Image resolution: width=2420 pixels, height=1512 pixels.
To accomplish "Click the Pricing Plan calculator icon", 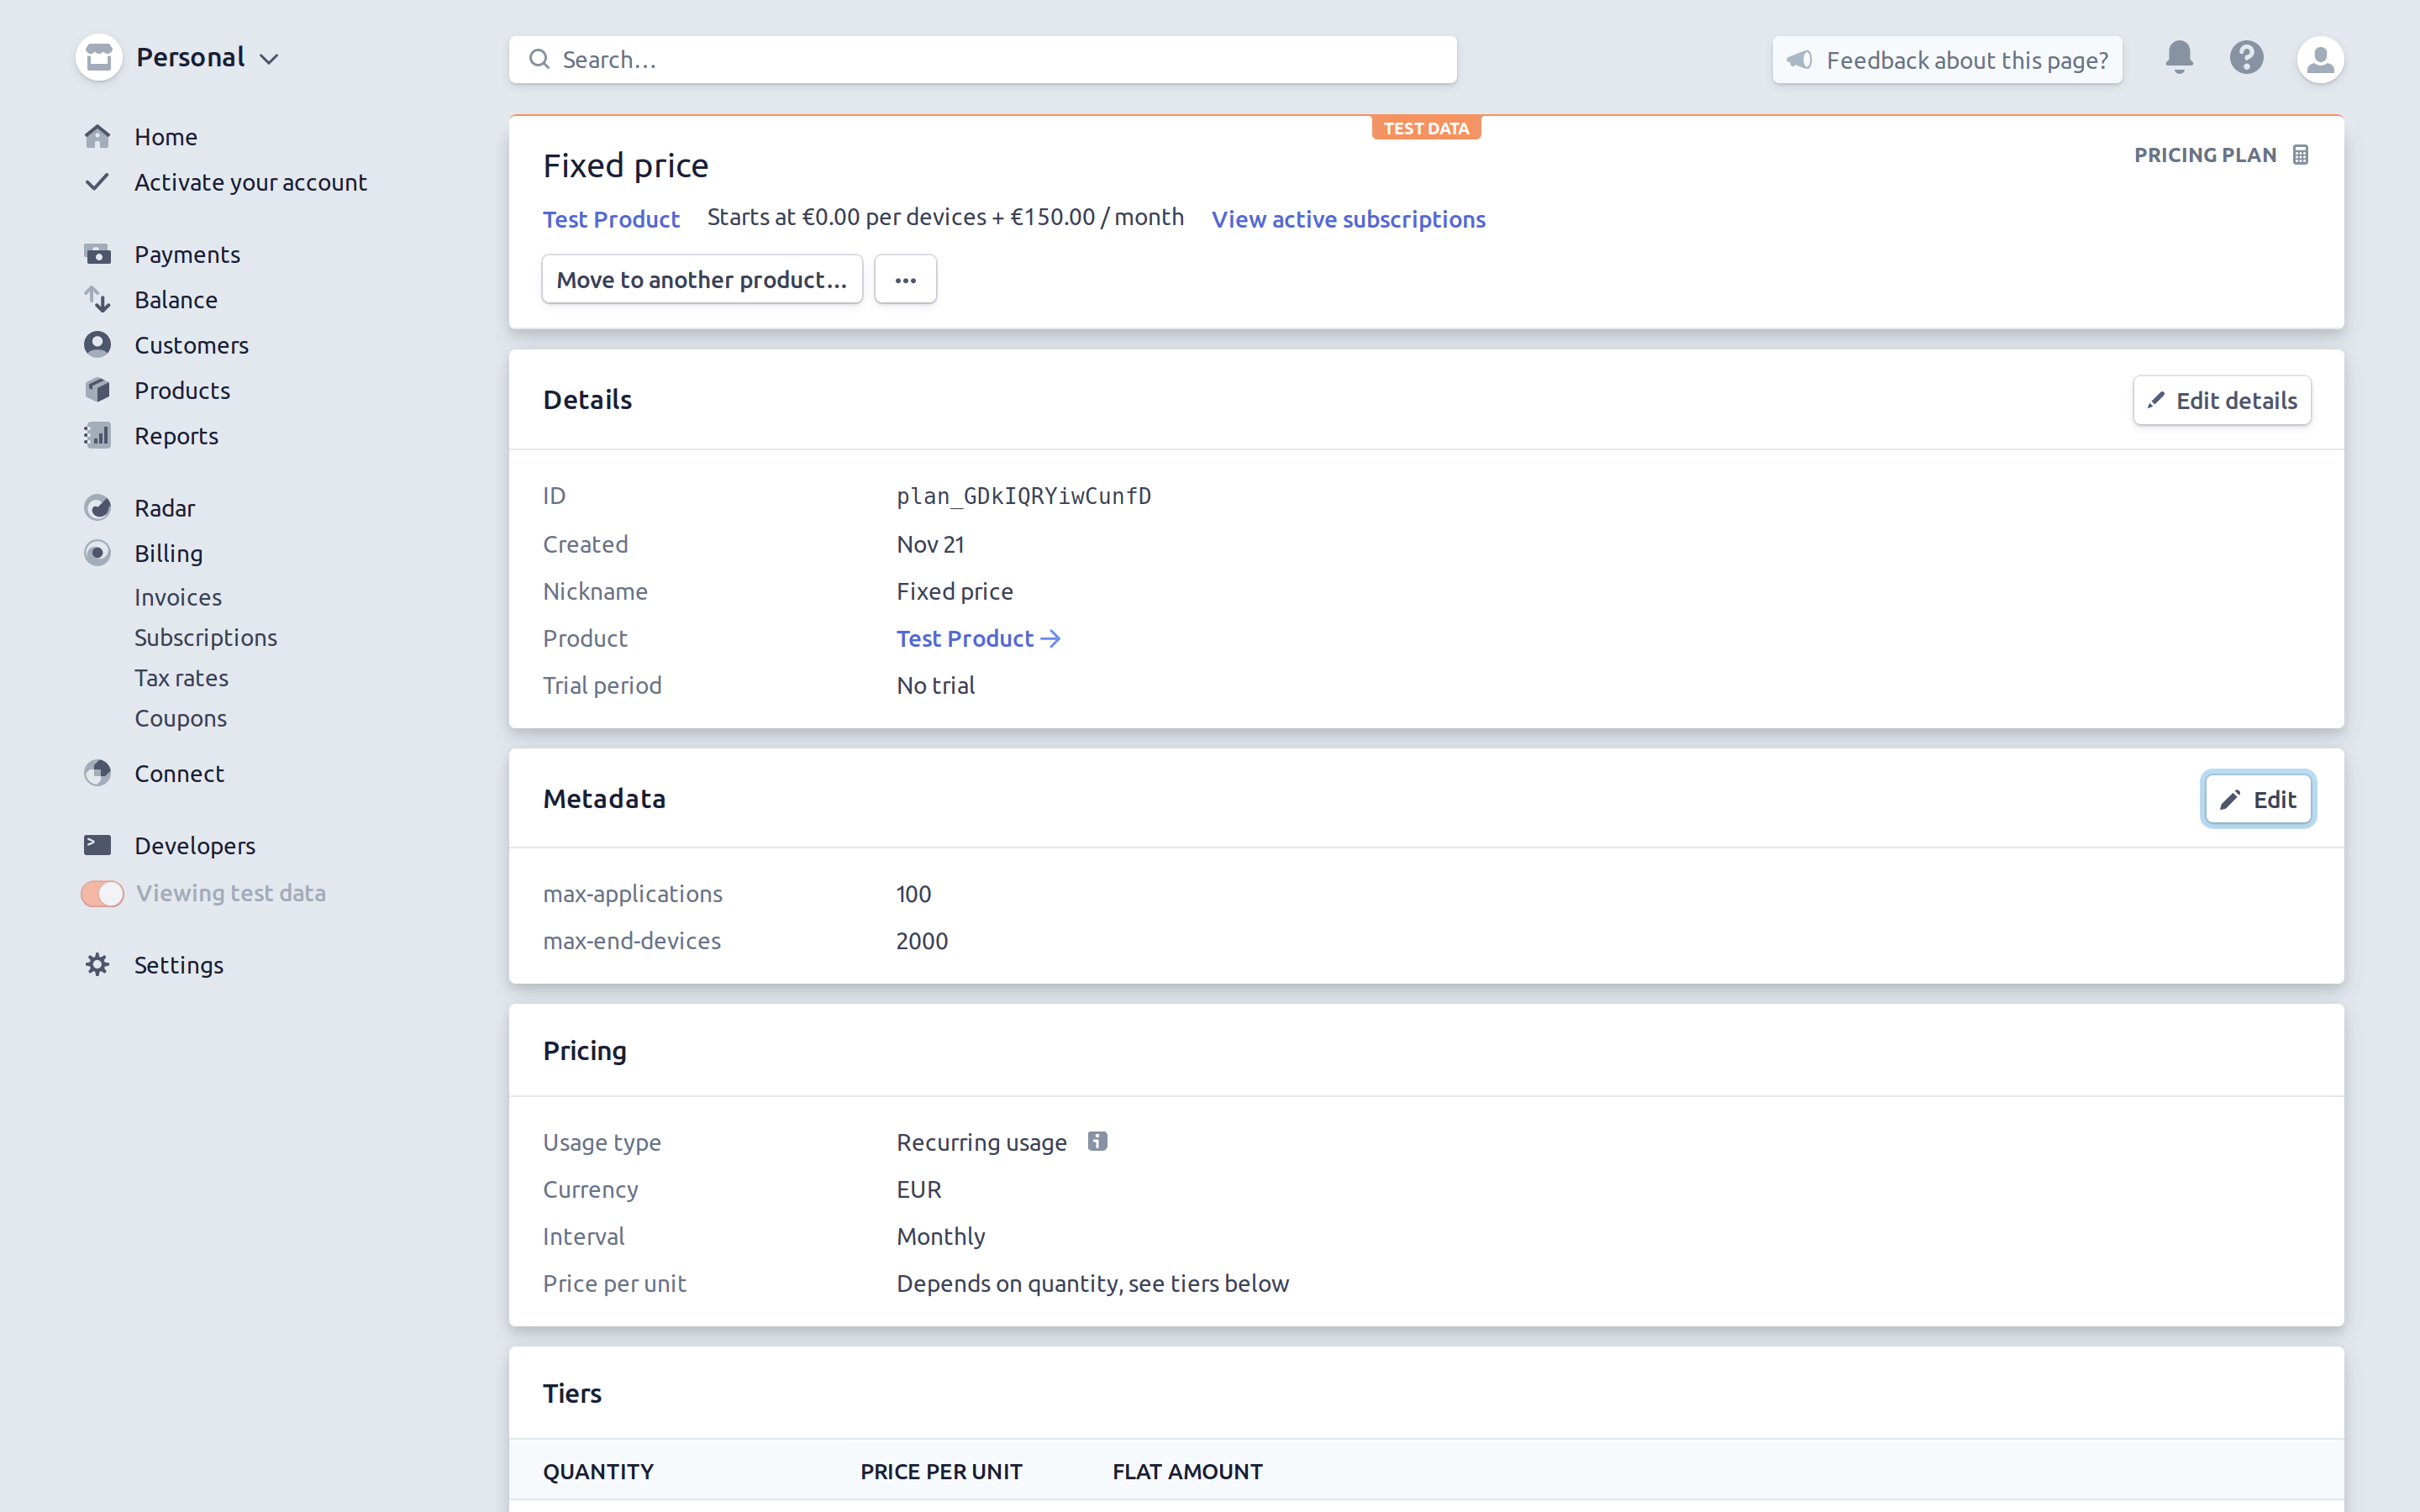I will (x=2301, y=155).
